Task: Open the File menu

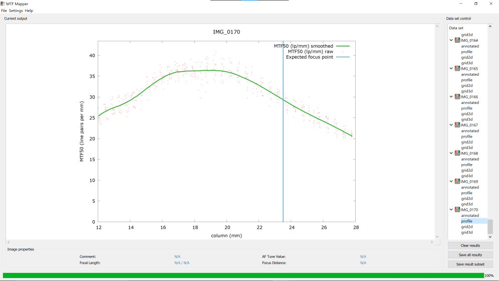Action: (4, 11)
